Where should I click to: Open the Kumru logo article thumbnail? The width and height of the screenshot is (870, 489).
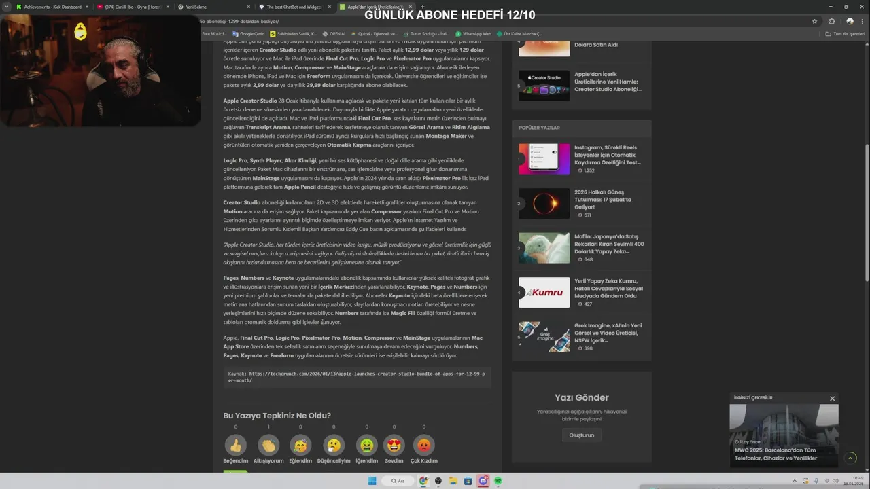[544, 292]
